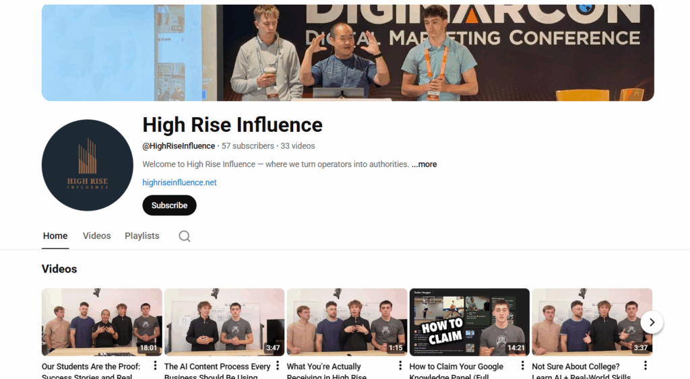Open three-dot menu for What You're Actually Receiving video
Viewport: 690px width, 379px height.
click(400, 366)
